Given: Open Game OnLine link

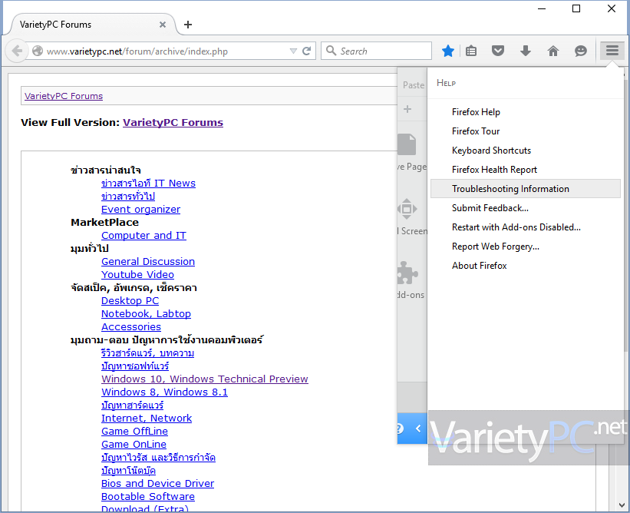Looking at the screenshot, I should (134, 445).
